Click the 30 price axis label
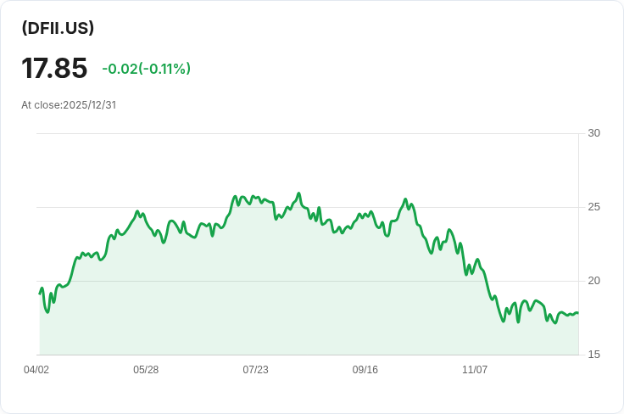 (x=593, y=133)
